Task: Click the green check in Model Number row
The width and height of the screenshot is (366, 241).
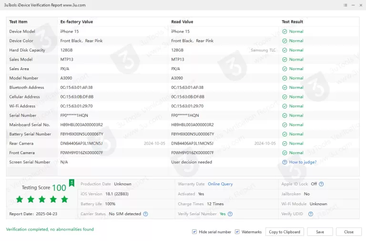Action: tap(285, 78)
